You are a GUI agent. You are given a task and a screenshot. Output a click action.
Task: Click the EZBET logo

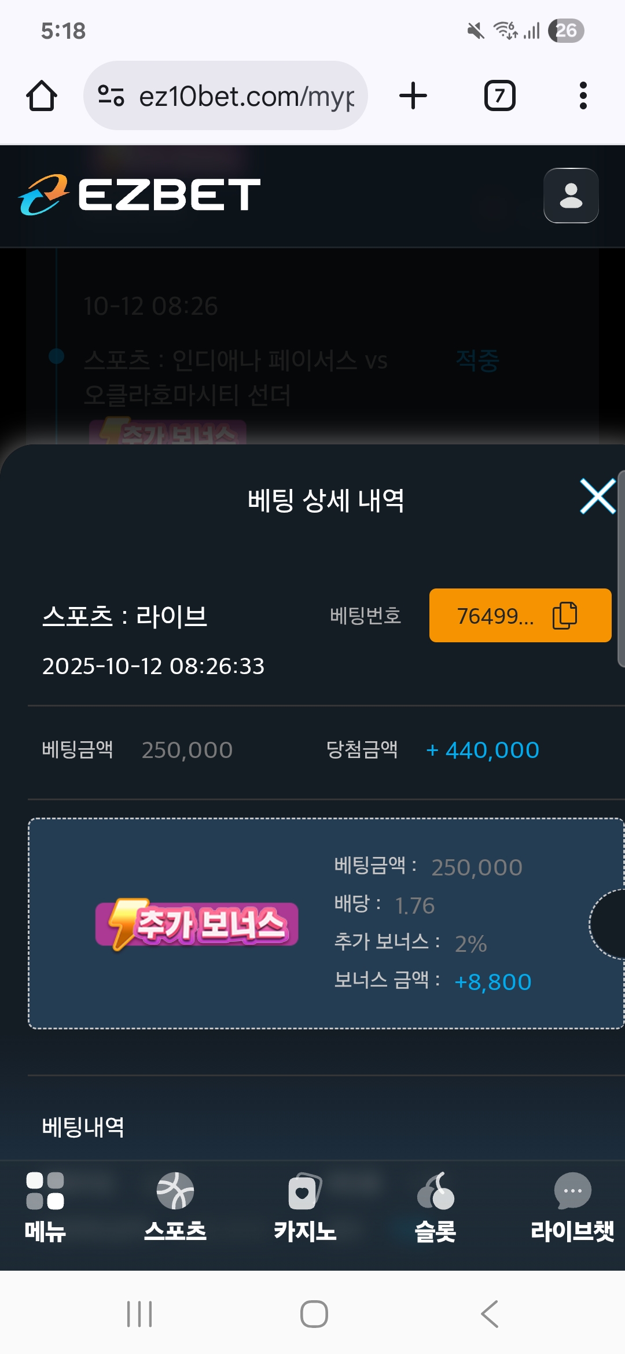click(x=139, y=195)
